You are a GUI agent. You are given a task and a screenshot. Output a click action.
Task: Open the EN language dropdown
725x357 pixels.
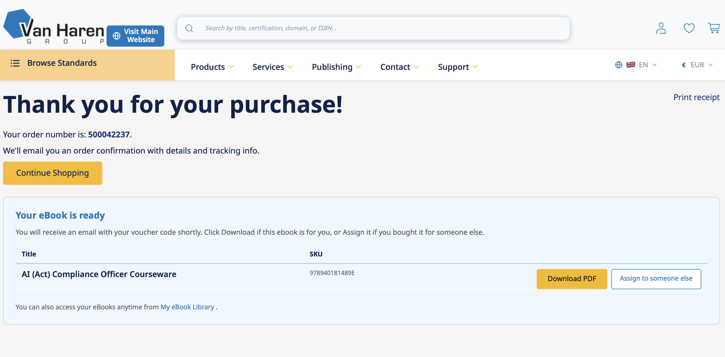[636, 65]
